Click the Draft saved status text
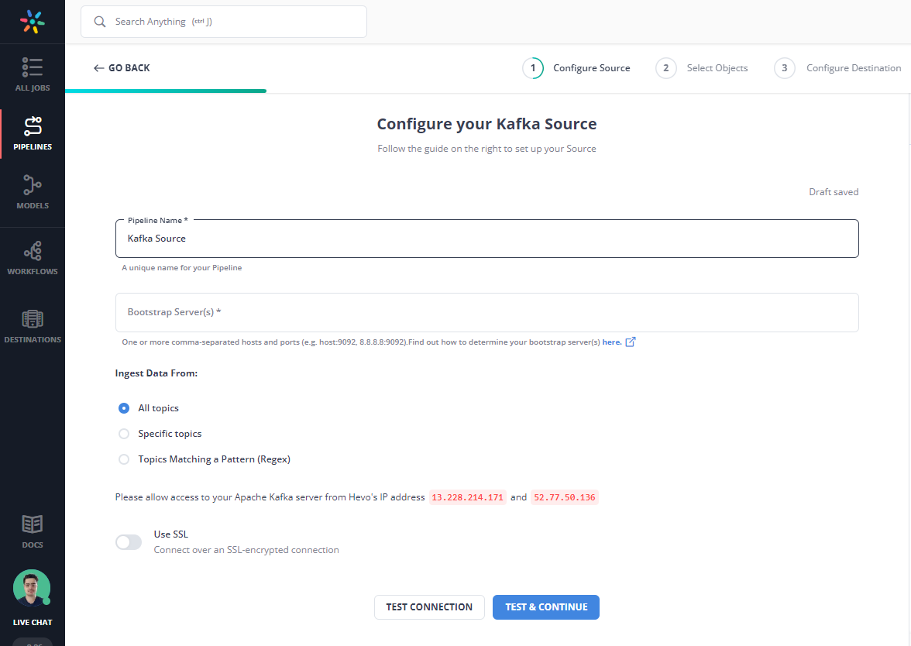Screen dimensions: 911x646 tap(834, 192)
